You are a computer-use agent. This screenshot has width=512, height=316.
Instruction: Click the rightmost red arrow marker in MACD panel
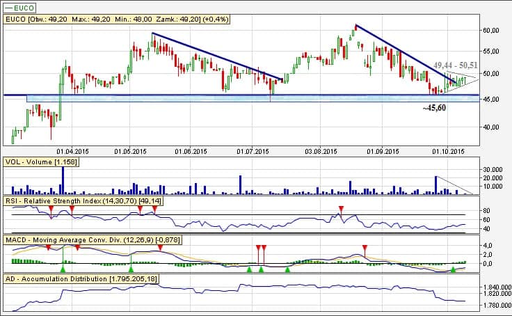pyautogui.click(x=365, y=248)
